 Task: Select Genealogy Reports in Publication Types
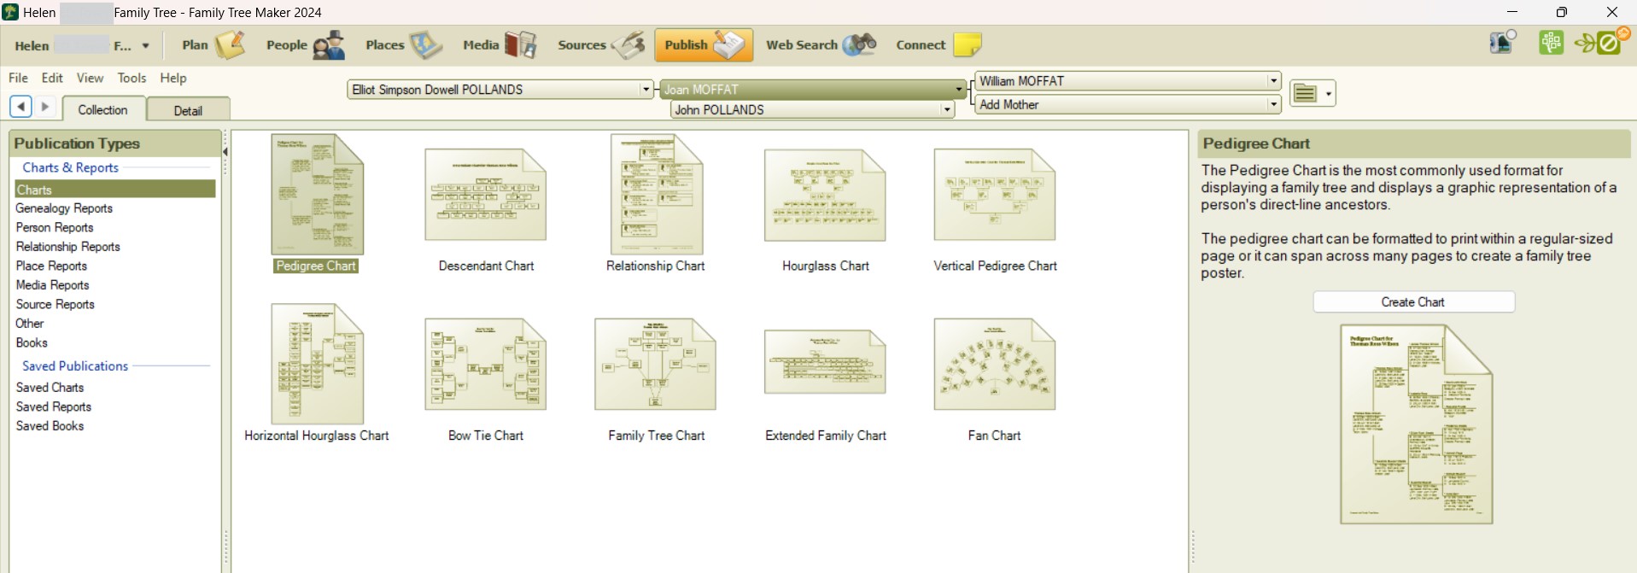coord(64,208)
